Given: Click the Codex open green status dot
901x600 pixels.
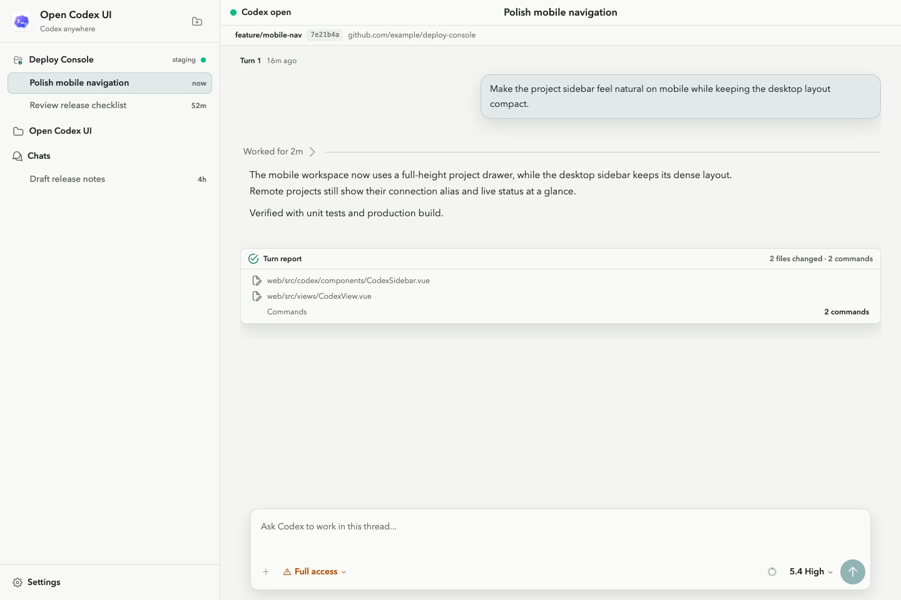Looking at the screenshot, I should (233, 12).
